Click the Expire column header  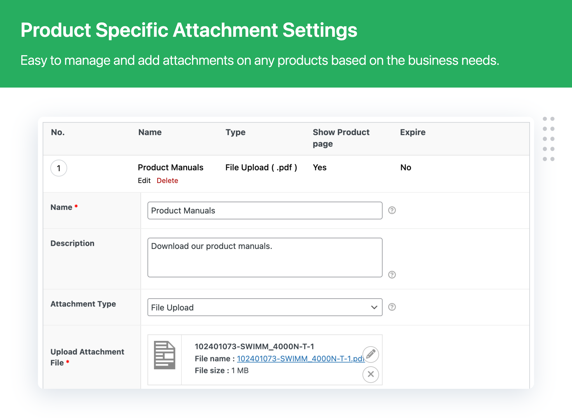tap(413, 132)
